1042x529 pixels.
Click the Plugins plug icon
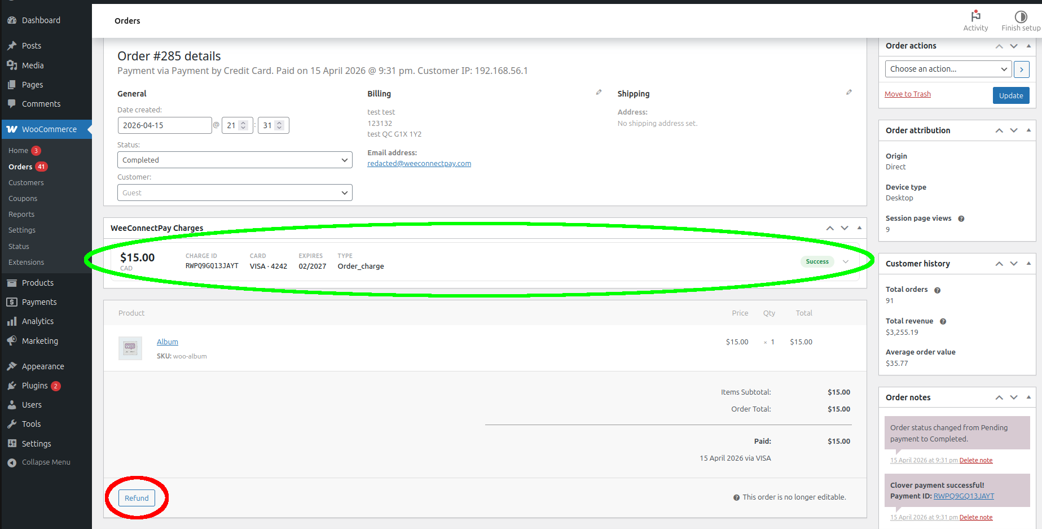(x=12, y=386)
